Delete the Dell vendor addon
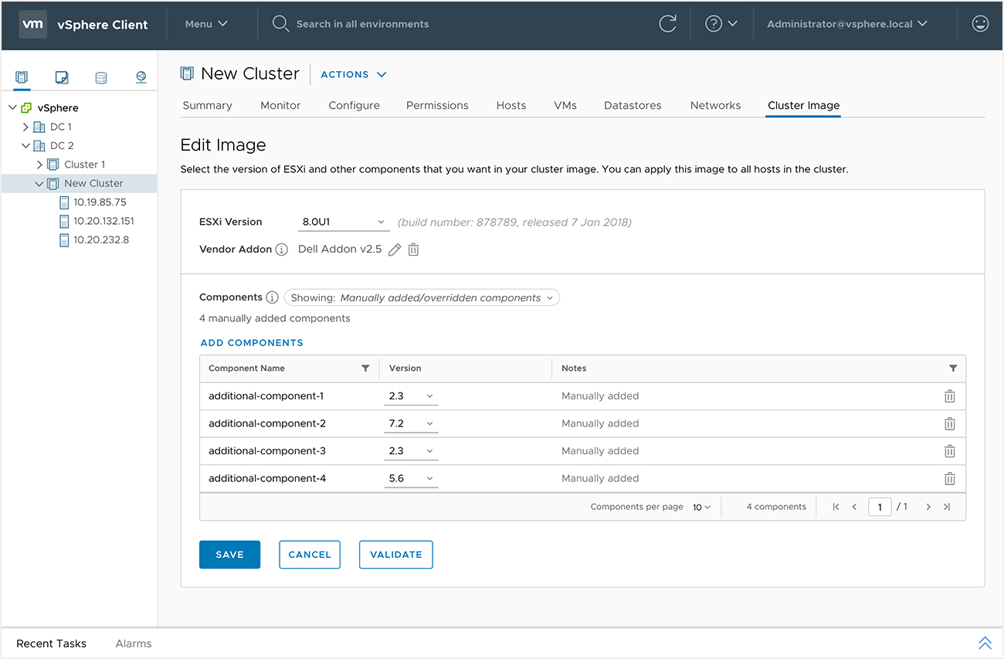Screen dimensions: 1004x659 (x=413, y=250)
